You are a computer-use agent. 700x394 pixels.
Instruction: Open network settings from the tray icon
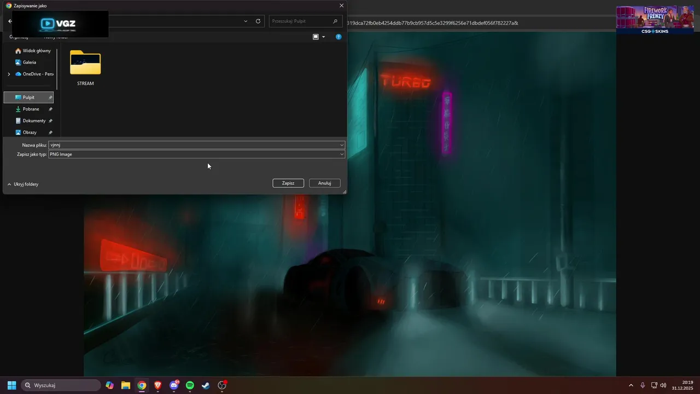(x=654, y=385)
